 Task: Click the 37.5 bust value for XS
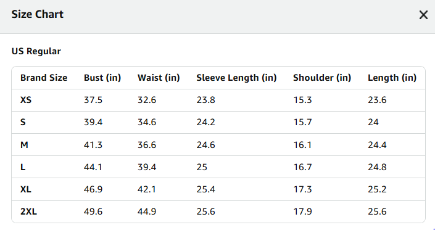93,100
